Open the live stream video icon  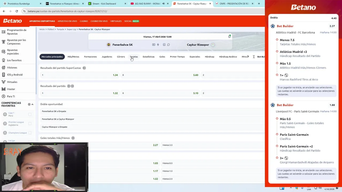154,45
